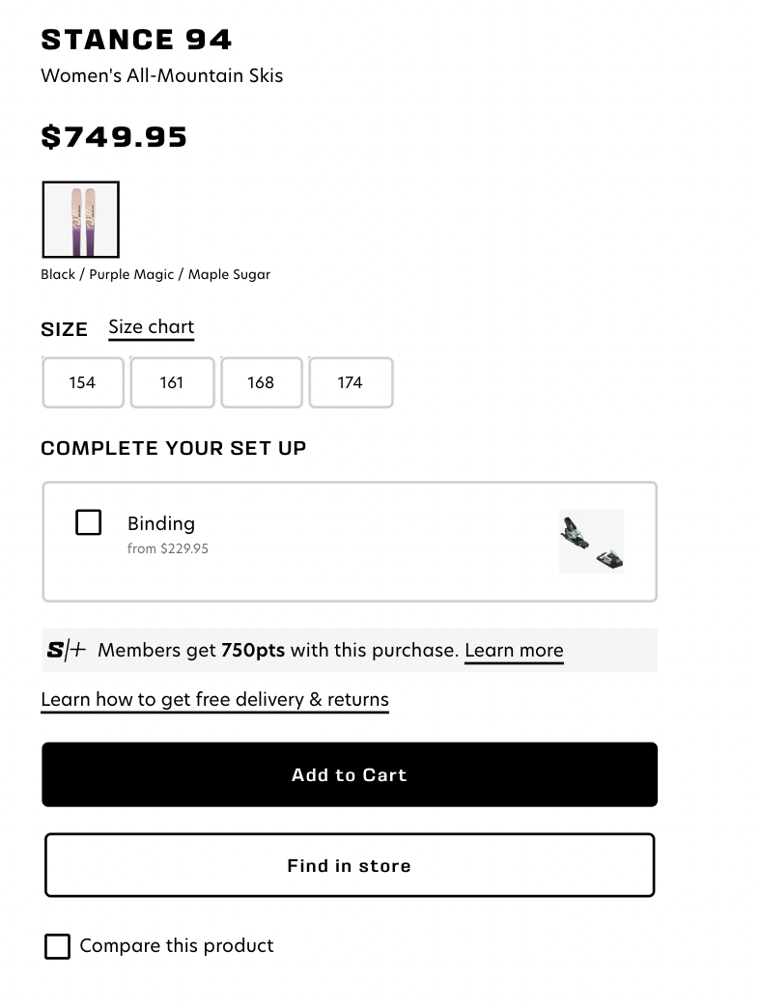Click the Find in store button
This screenshot has height=1008, width=761.
click(x=350, y=865)
